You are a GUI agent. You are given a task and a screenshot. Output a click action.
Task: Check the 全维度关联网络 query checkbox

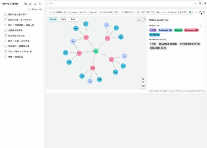pos(6,30)
